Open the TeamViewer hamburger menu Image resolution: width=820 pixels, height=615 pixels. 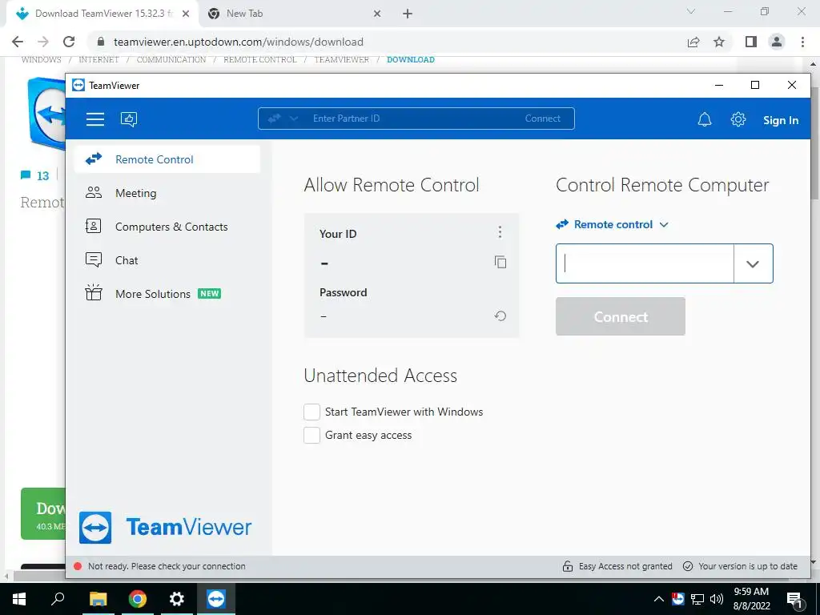click(x=95, y=119)
